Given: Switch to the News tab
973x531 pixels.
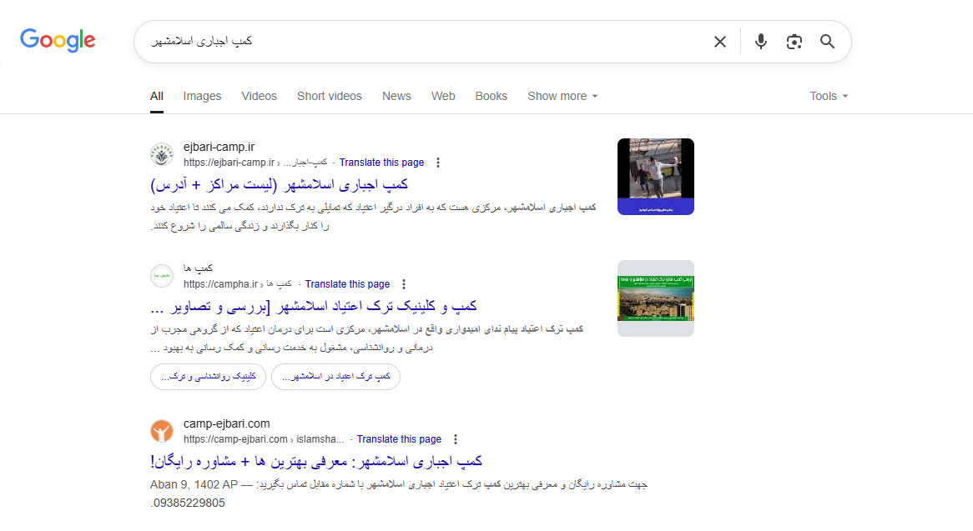Looking at the screenshot, I should [396, 96].
